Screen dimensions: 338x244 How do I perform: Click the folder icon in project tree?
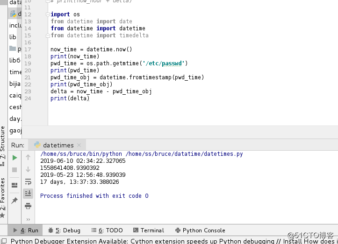pyautogui.click(x=13, y=49)
